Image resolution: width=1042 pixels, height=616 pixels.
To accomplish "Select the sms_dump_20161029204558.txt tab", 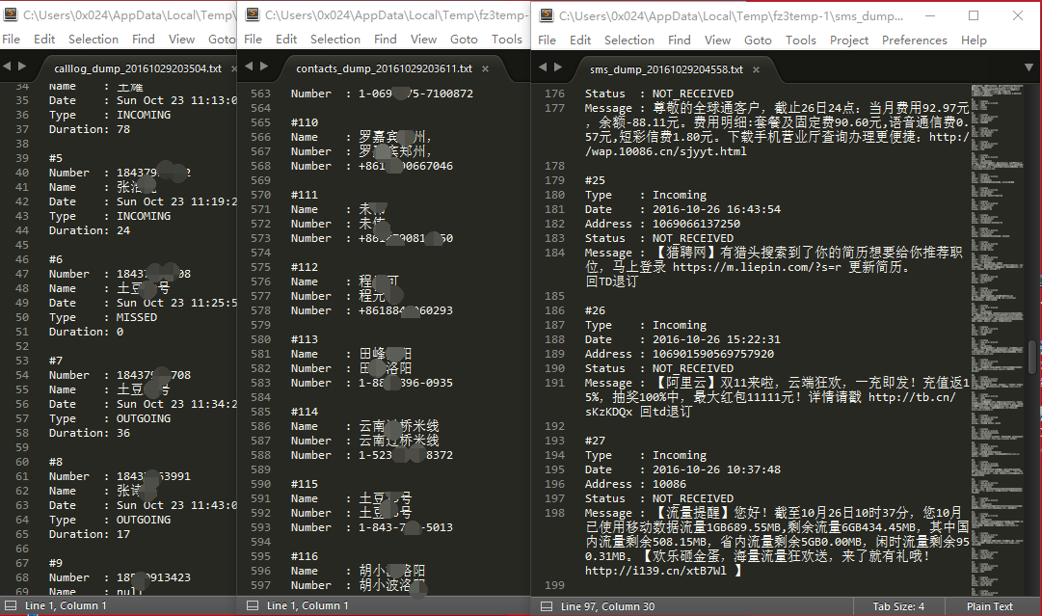I will pyautogui.click(x=666, y=69).
